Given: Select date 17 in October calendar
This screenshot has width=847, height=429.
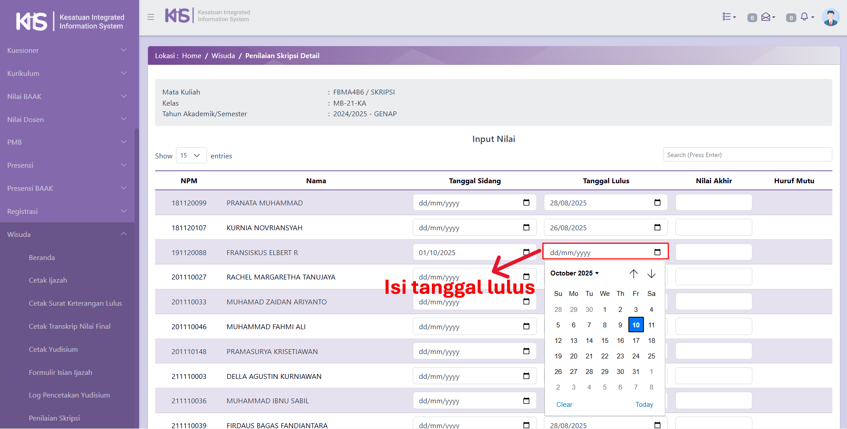Looking at the screenshot, I should coord(636,341).
